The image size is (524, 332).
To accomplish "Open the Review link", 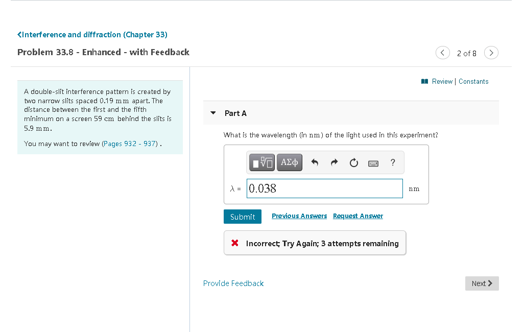I will (x=442, y=82).
